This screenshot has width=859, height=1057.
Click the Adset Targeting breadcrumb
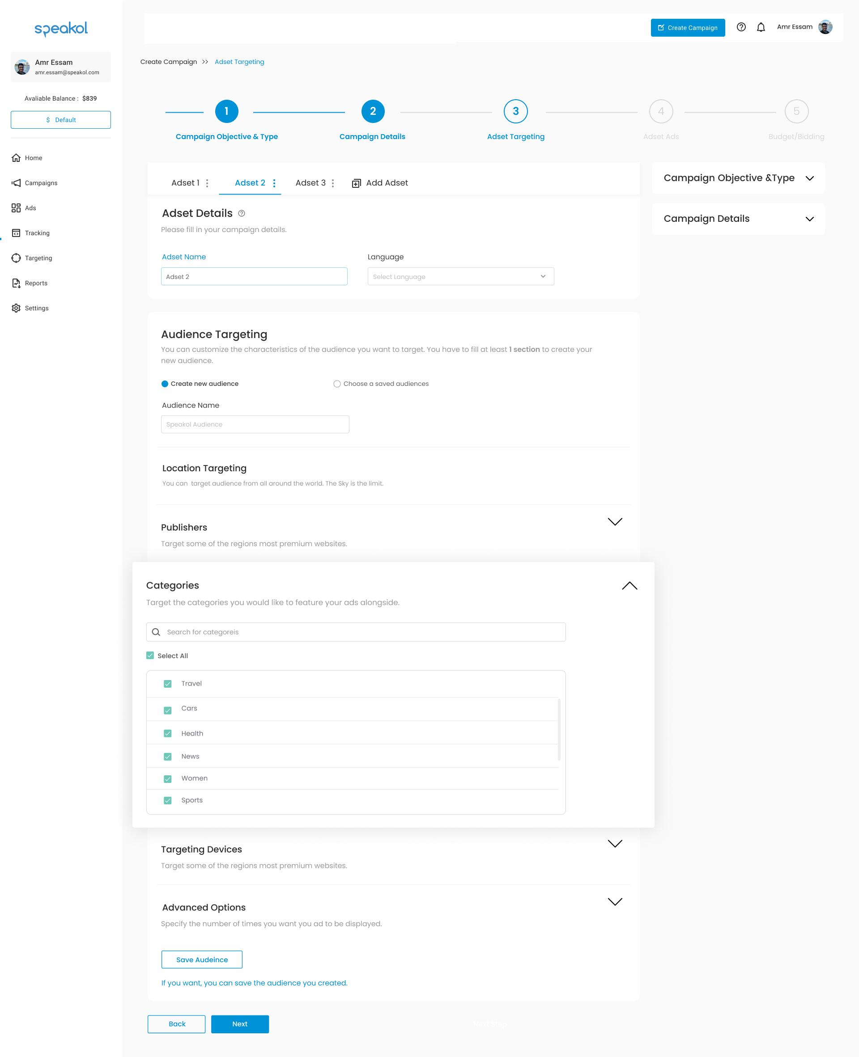(x=239, y=62)
